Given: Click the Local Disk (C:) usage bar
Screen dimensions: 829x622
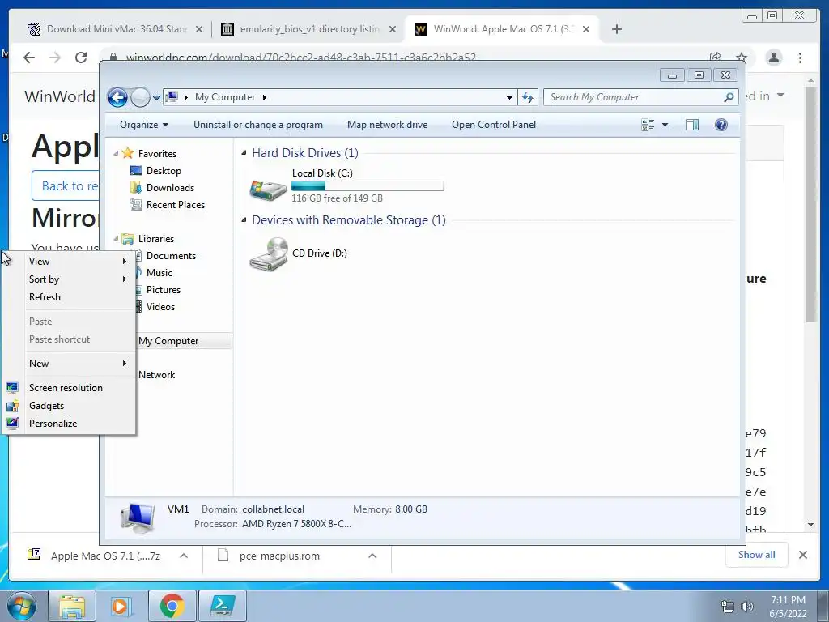Looking at the screenshot, I should click(x=368, y=186).
